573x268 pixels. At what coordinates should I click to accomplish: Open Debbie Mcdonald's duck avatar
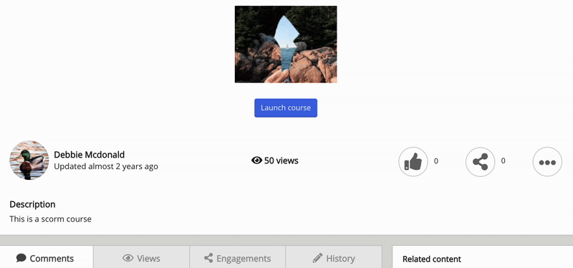[x=29, y=160]
